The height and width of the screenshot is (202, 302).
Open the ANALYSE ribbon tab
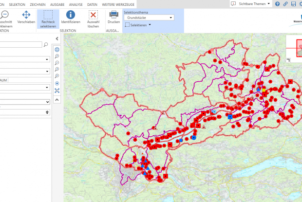click(76, 4)
